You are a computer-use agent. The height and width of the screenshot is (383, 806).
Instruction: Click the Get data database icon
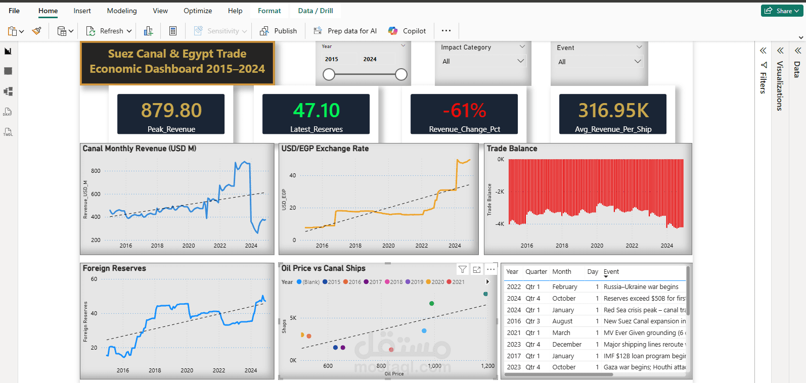tap(62, 31)
